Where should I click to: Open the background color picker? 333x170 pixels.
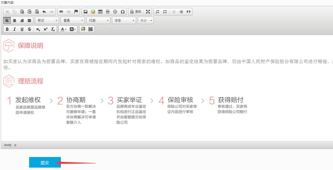click(x=73, y=29)
